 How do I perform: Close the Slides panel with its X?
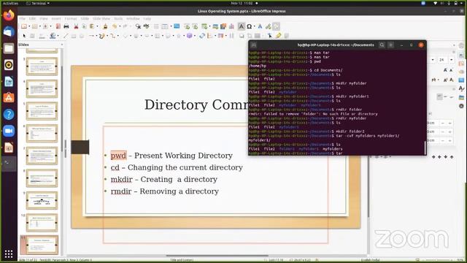click(62, 45)
